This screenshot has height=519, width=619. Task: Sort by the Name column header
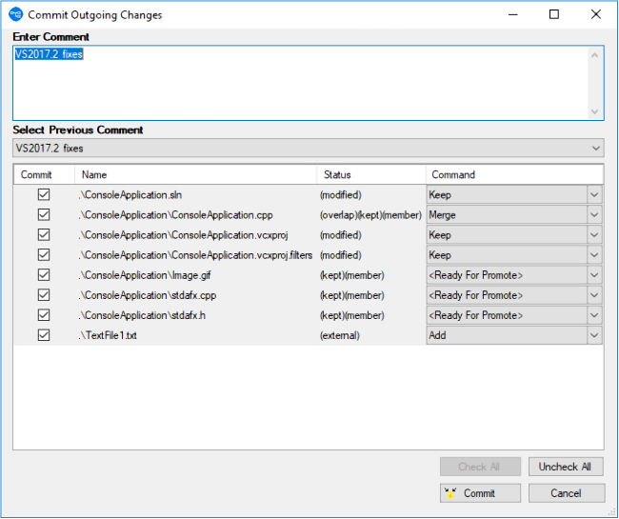[x=195, y=175]
